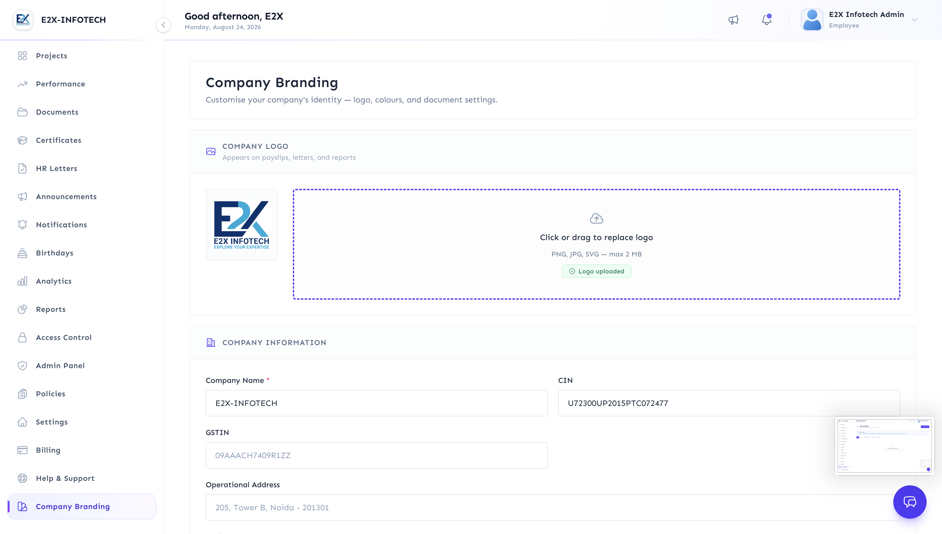Click the user avatar in header

point(812,20)
